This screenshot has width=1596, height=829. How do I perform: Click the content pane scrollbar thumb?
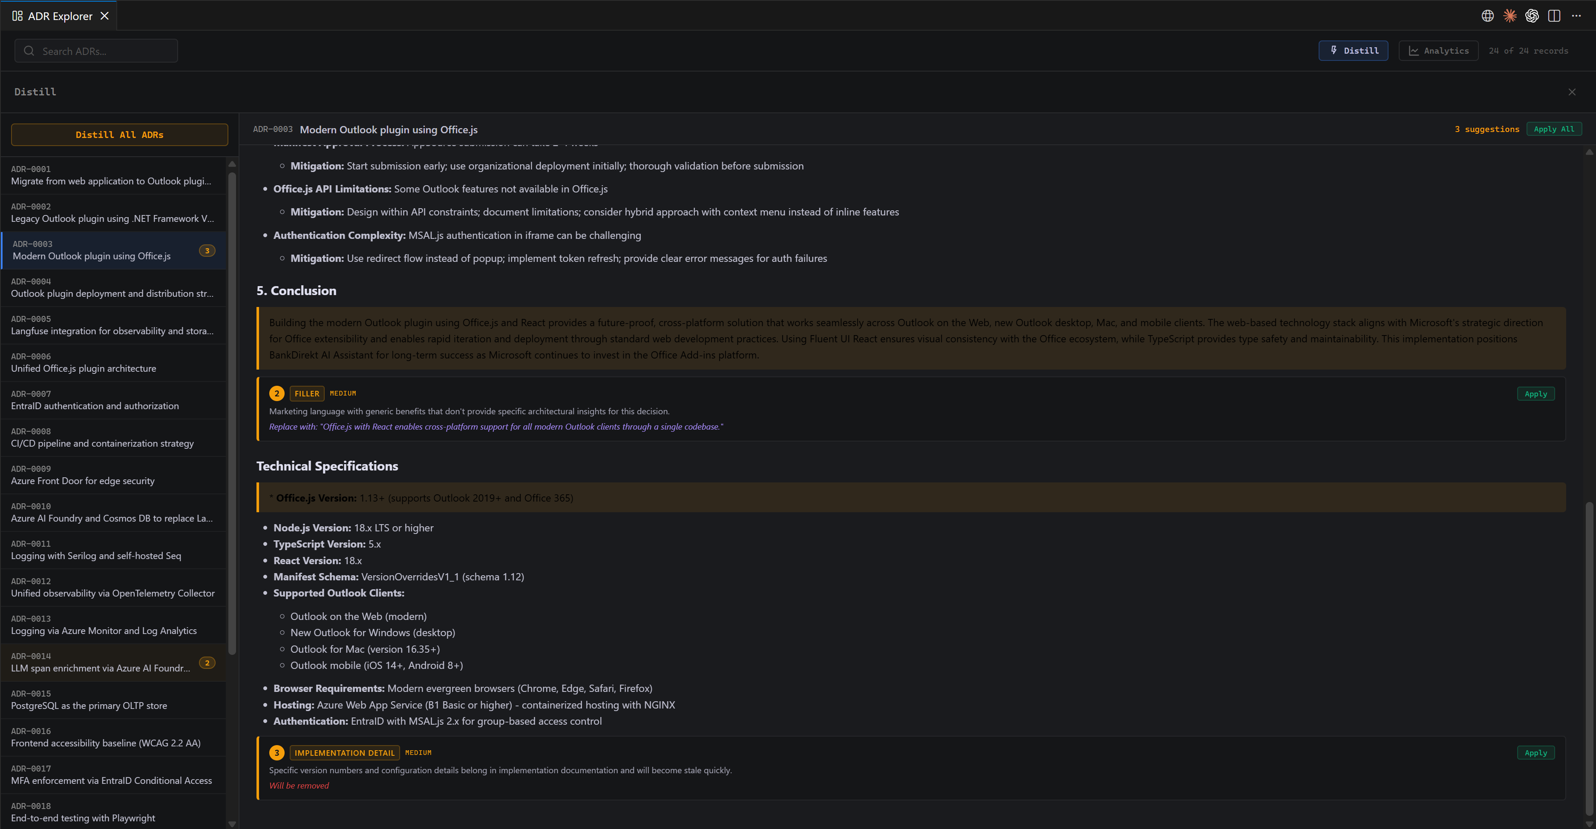(1589, 658)
